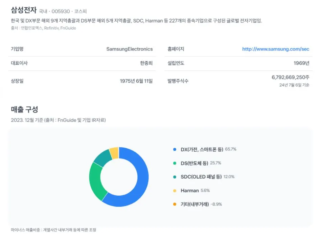Click the 2023. 12월 기준 source subtitle
Screen dimensions: 323x234
(x=58, y=120)
